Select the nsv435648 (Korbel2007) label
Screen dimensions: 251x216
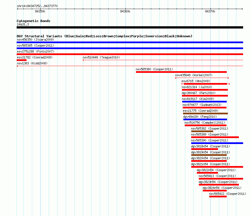tap(194, 75)
